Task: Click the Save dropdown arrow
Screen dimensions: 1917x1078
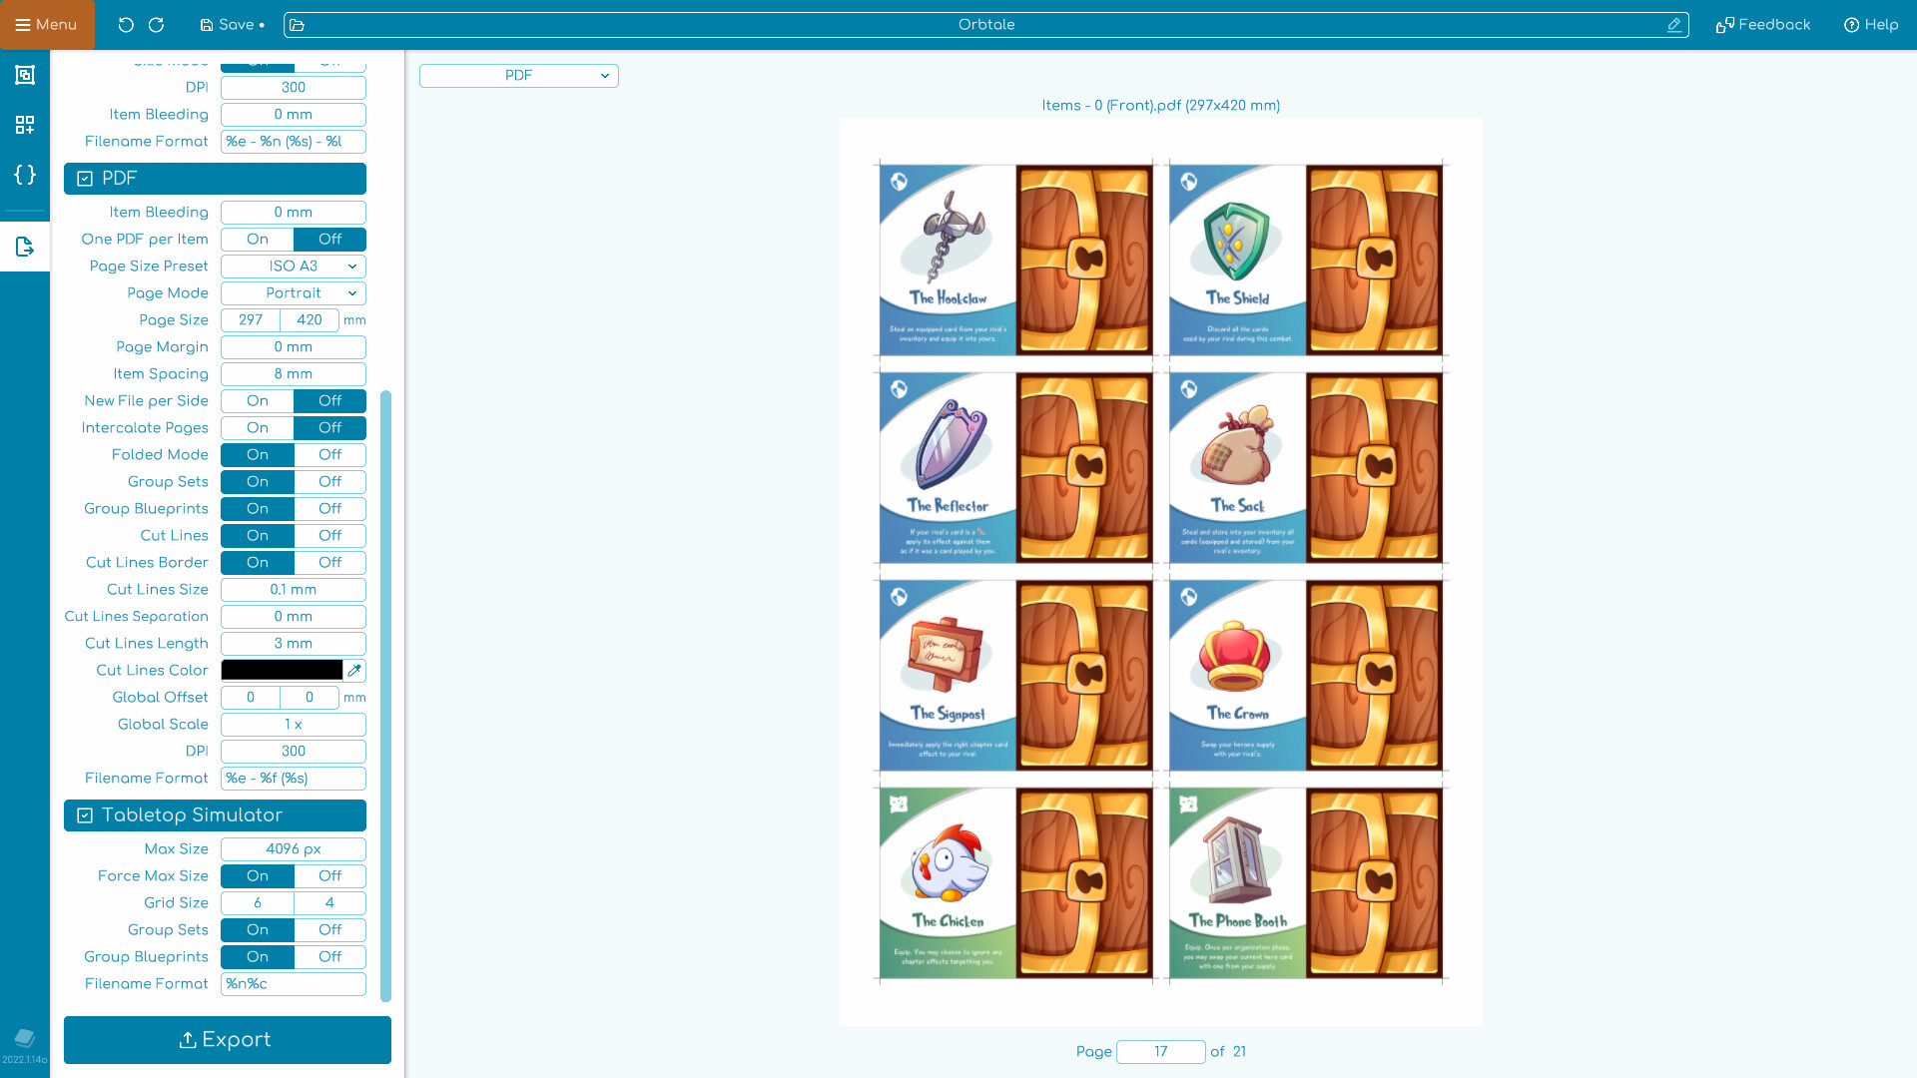Action: pos(261,25)
